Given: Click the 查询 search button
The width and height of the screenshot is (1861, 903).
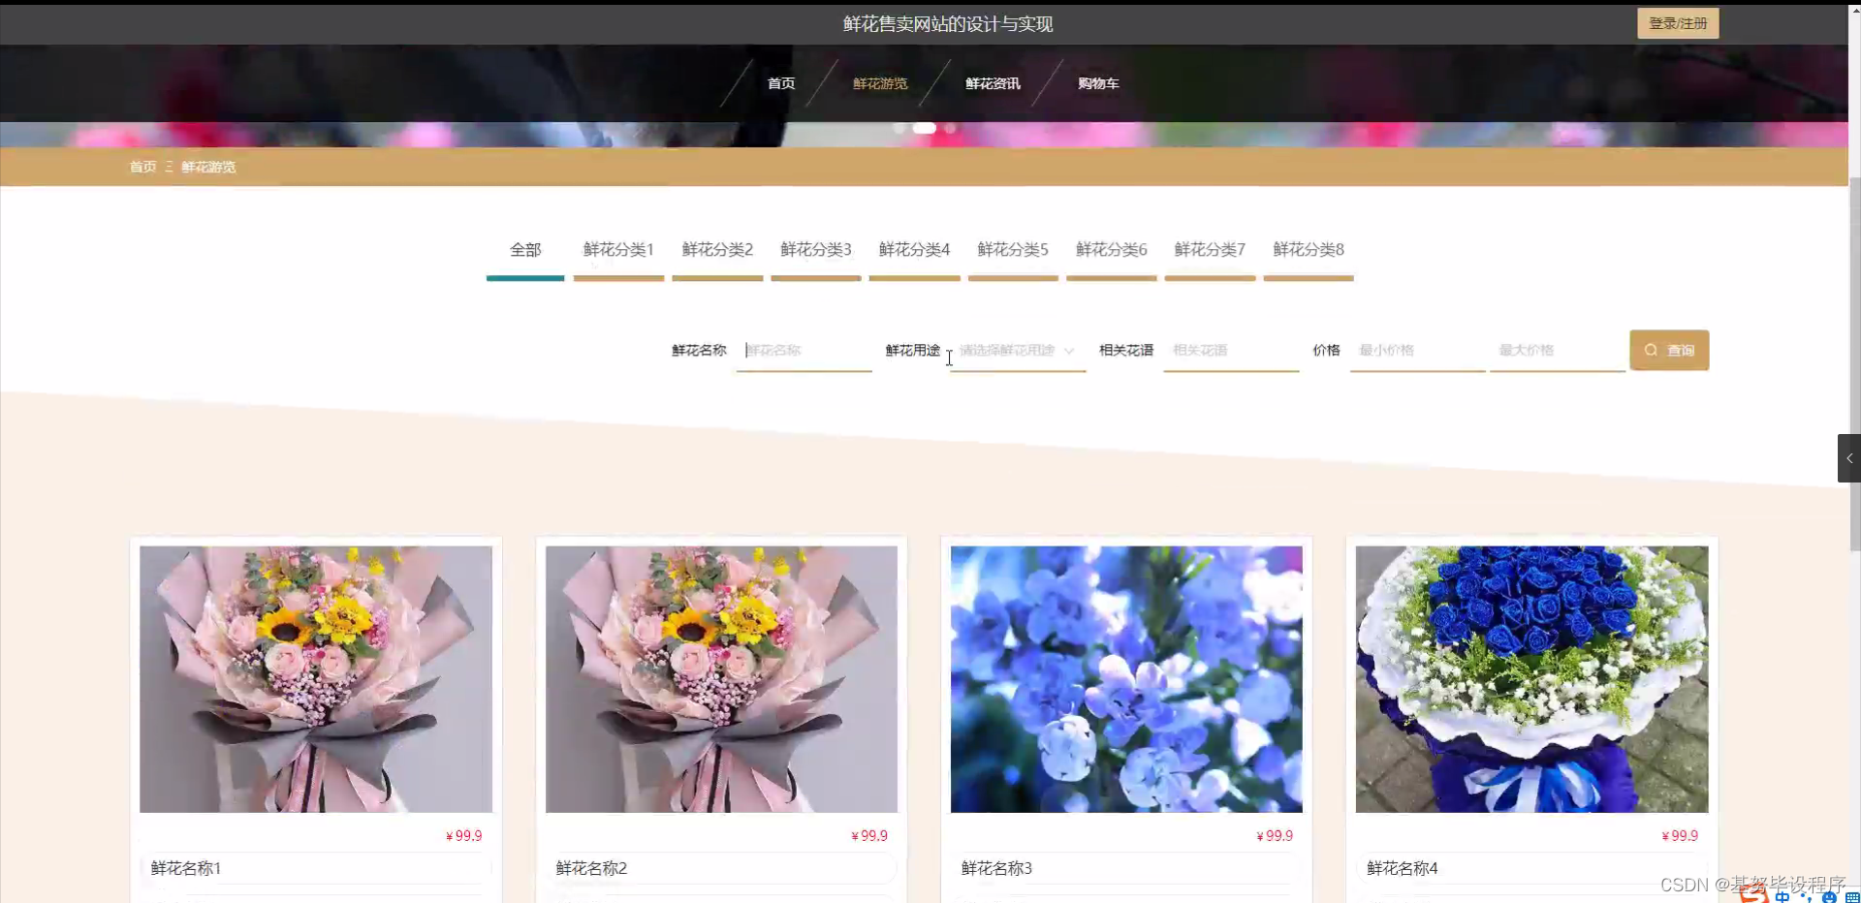Looking at the screenshot, I should point(1669,351).
